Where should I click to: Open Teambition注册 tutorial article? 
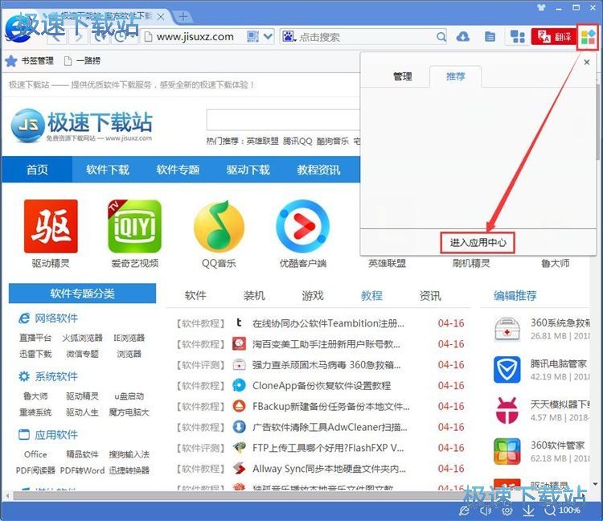(328, 323)
